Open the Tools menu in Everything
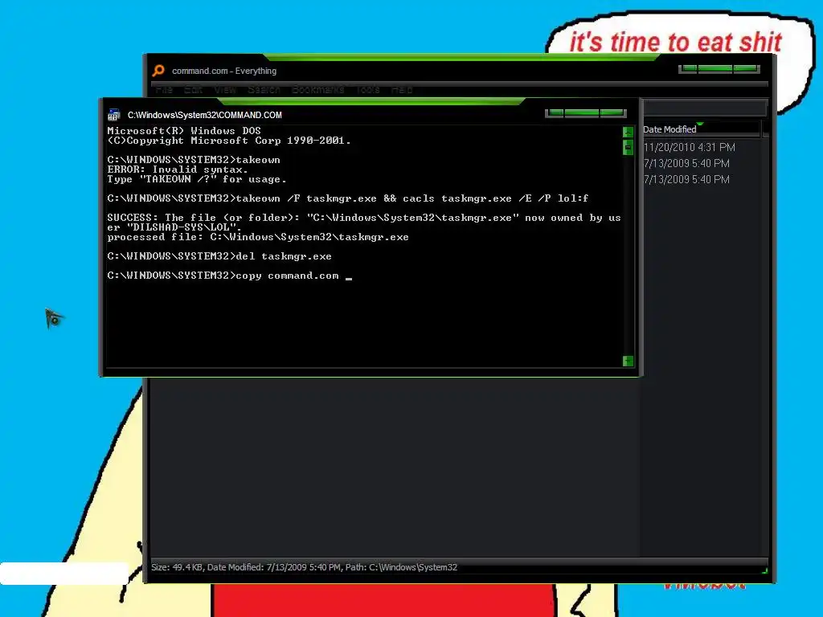Image resolution: width=823 pixels, height=617 pixels. tap(368, 90)
